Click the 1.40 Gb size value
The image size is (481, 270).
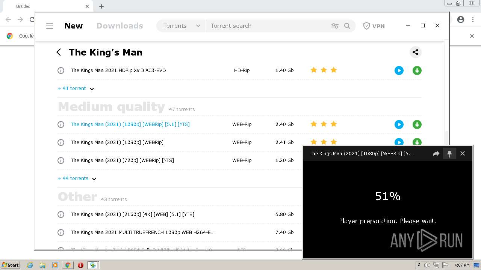click(284, 70)
